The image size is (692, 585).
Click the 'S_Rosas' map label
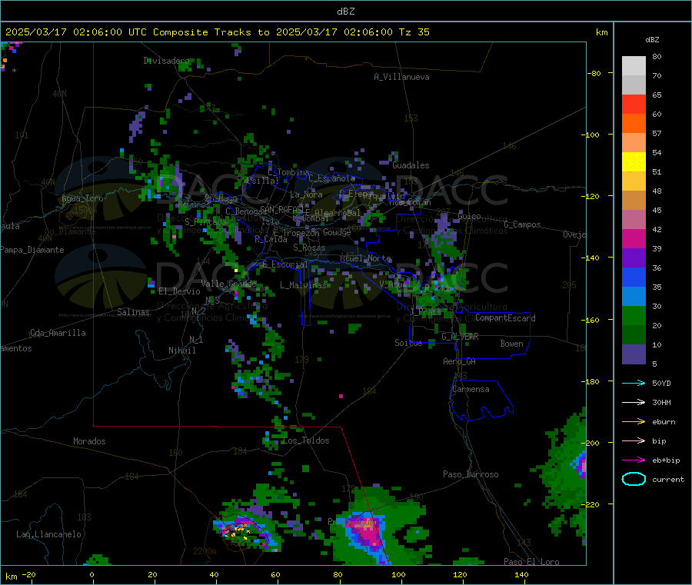point(309,248)
